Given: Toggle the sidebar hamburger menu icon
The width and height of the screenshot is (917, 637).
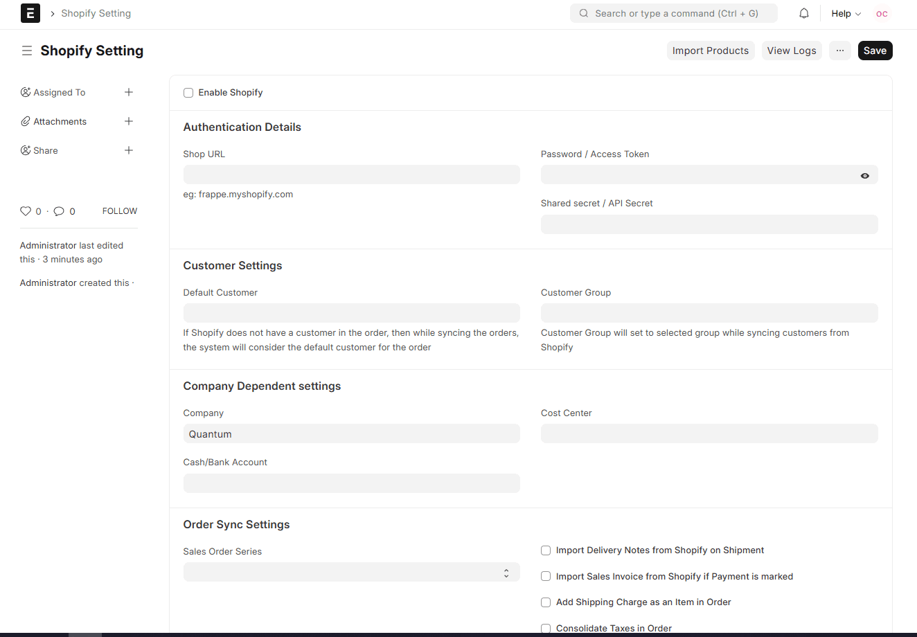Looking at the screenshot, I should pos(27,51).
